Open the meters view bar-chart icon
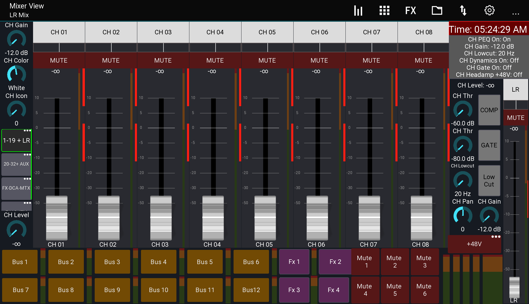529x304 pixels. 358,11
